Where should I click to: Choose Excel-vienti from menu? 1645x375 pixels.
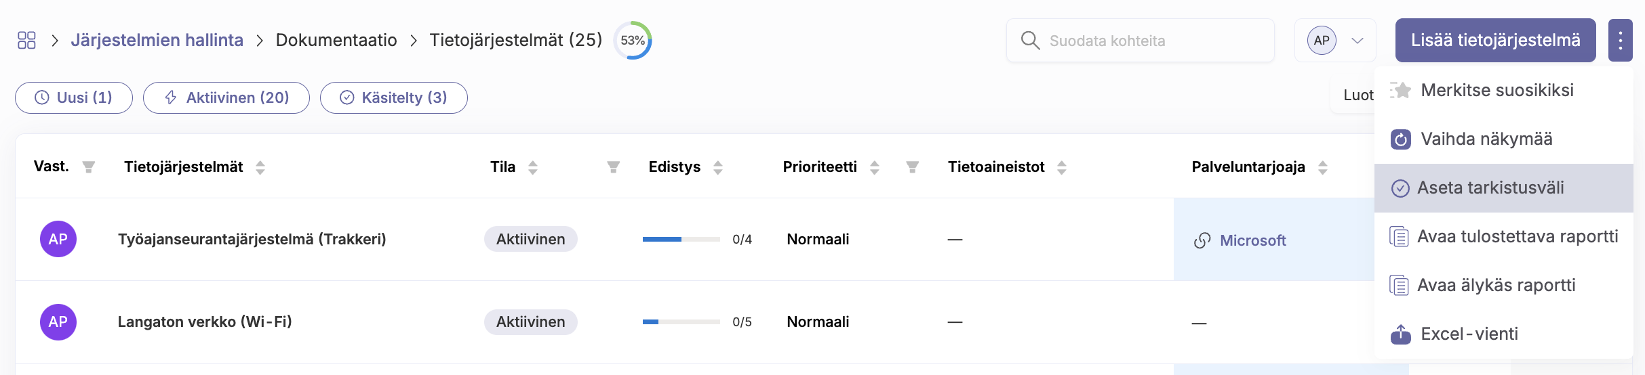coord(1504,334)
